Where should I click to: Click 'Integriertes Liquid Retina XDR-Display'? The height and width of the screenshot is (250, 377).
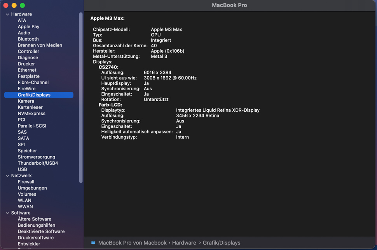218,110
